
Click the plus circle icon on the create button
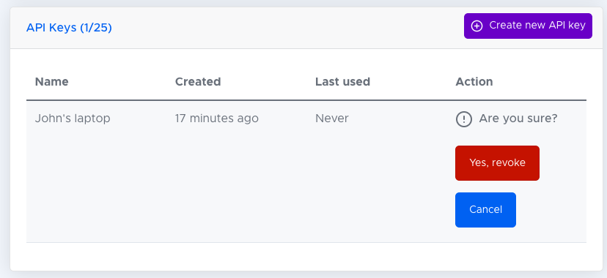pyautogui.click(x=477, y=26)
